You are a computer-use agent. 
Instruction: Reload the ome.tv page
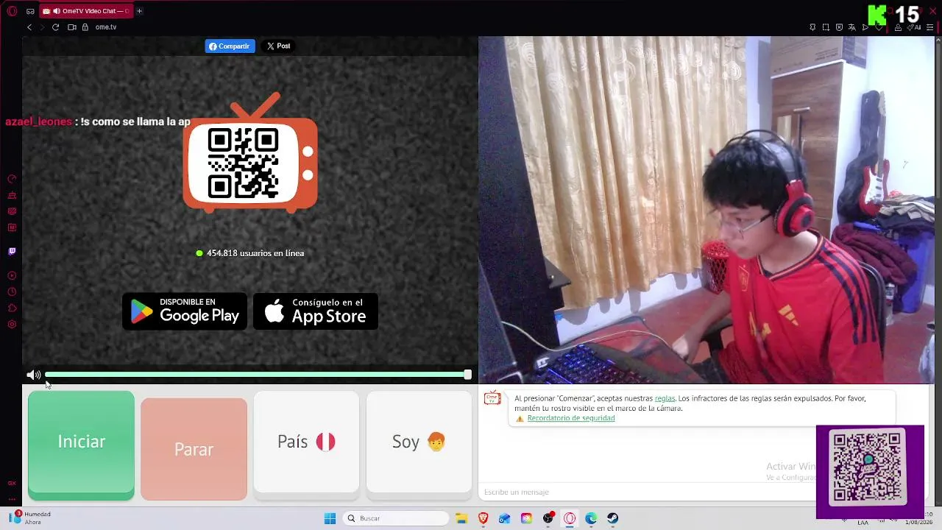[55, 27]
